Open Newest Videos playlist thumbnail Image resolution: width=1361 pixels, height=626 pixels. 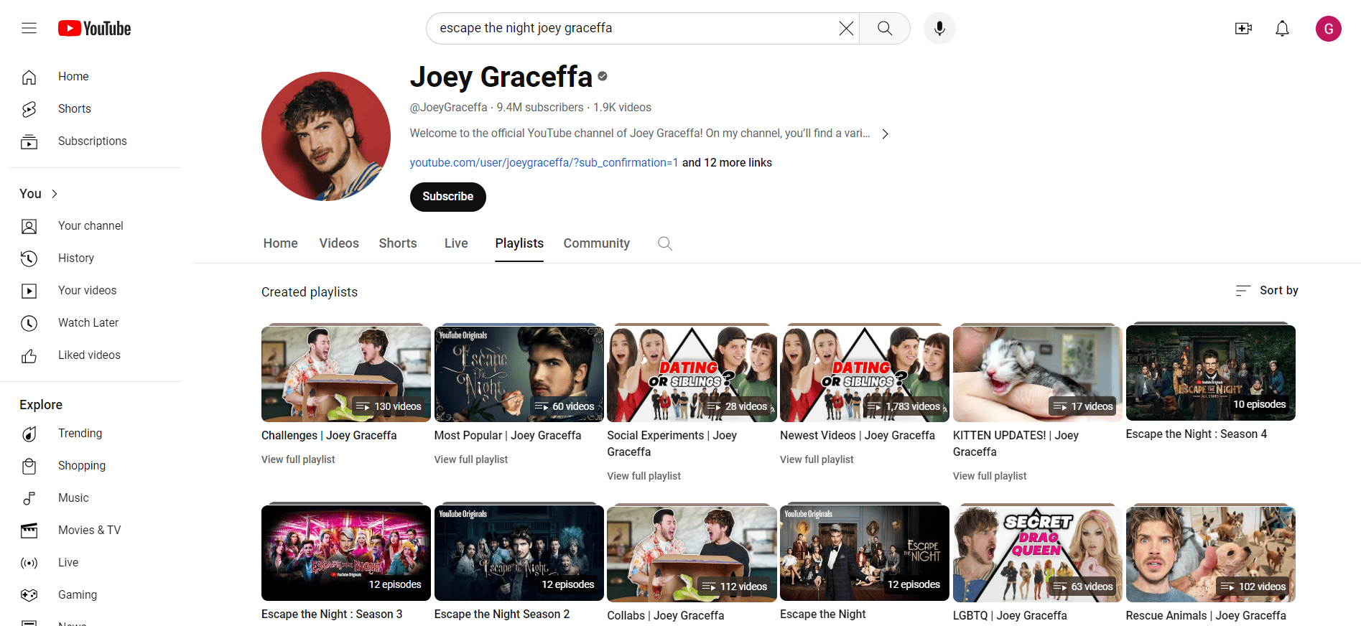pyautogui.click(x=865, y=373)
